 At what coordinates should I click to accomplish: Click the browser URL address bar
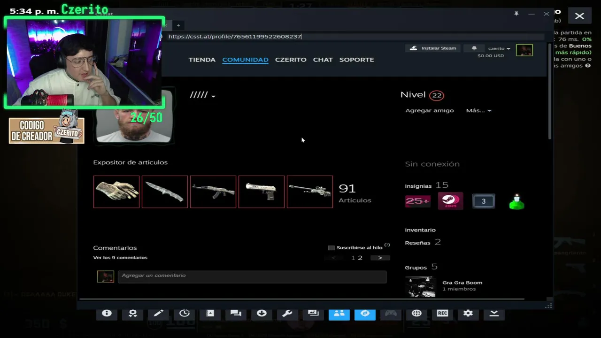355,37
